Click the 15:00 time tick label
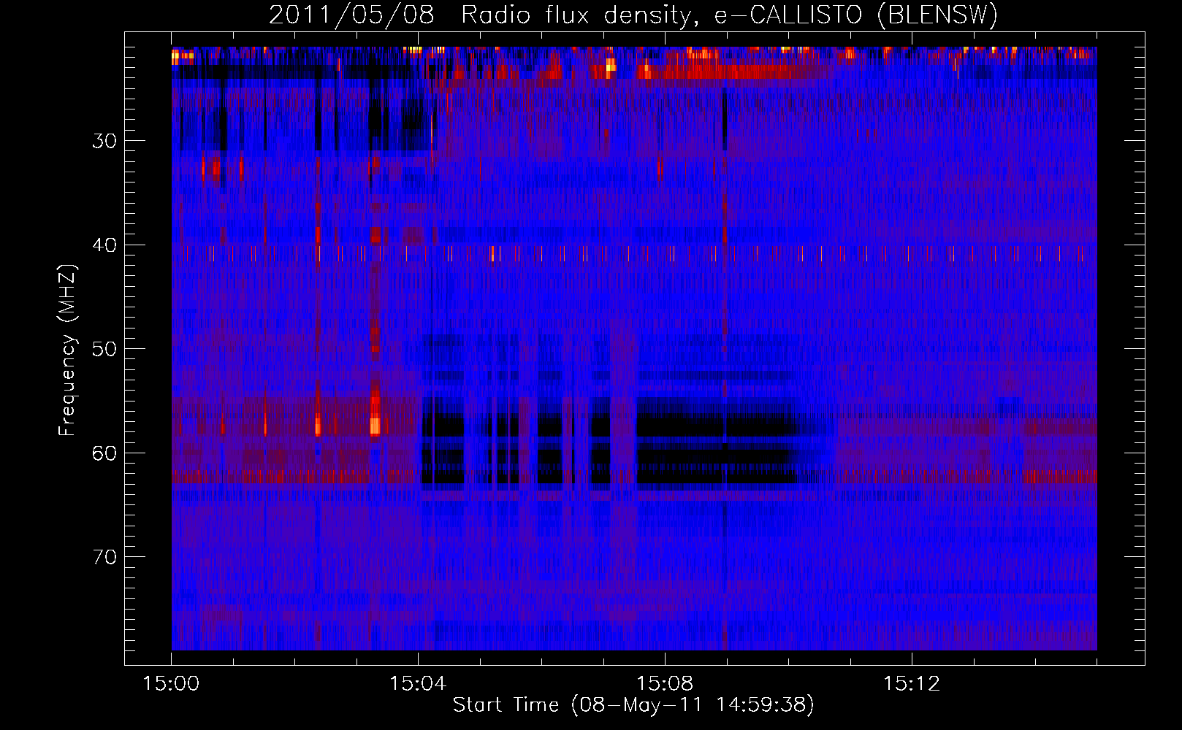The width and height of the screenshot is (1182, 730). tap(171, 684)
